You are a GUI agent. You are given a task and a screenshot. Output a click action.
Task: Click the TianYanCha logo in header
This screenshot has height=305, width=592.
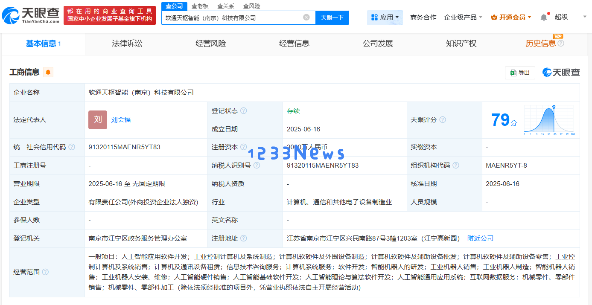point(31,15)
